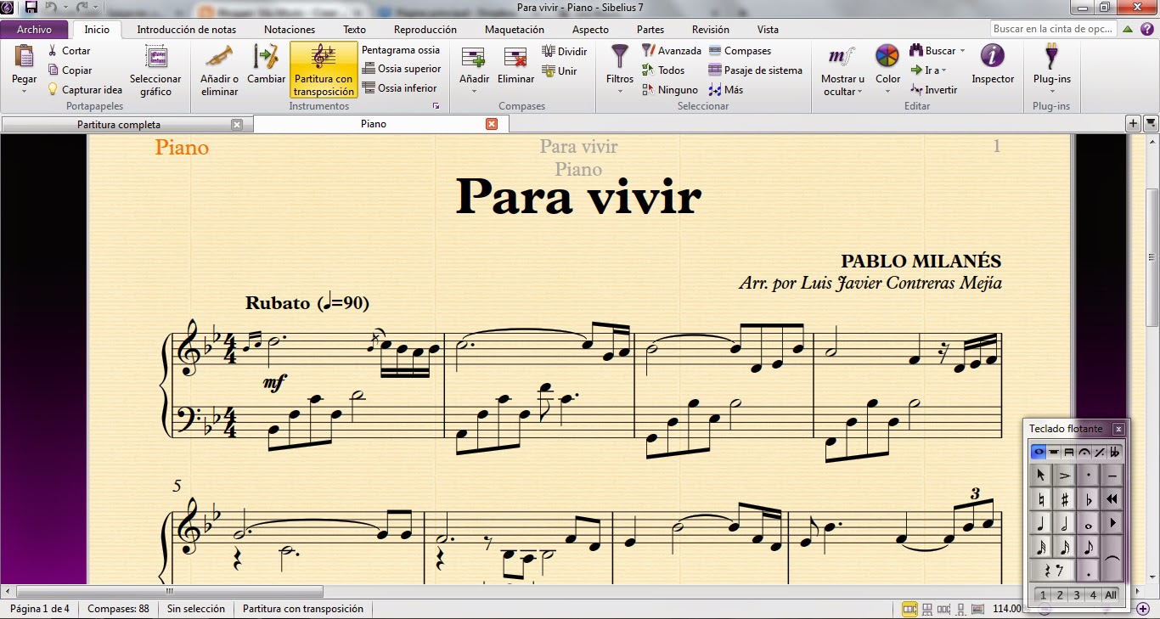
Task: Select Pasaje de sistema
Action: pyautogui.click(x=755, y=70)
